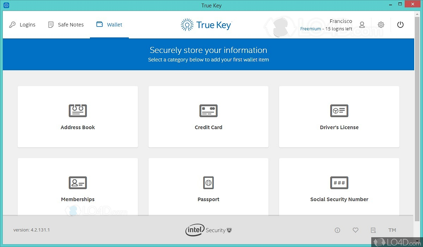
Task: Click the Passport icon
Action: (x=209, y=183)
